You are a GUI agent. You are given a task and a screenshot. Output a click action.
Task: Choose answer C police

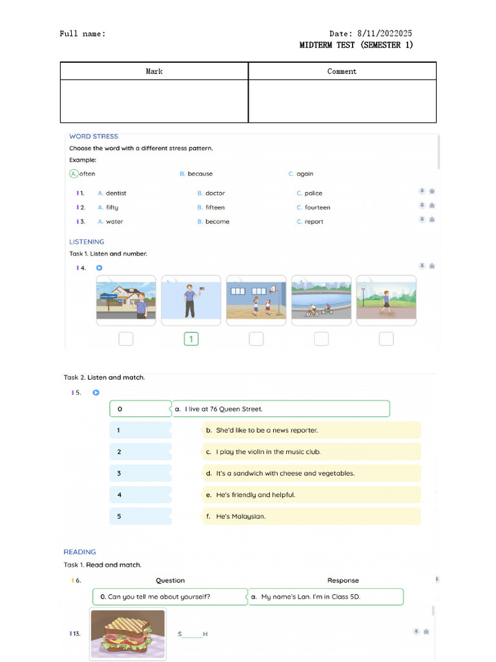[309, 193]
